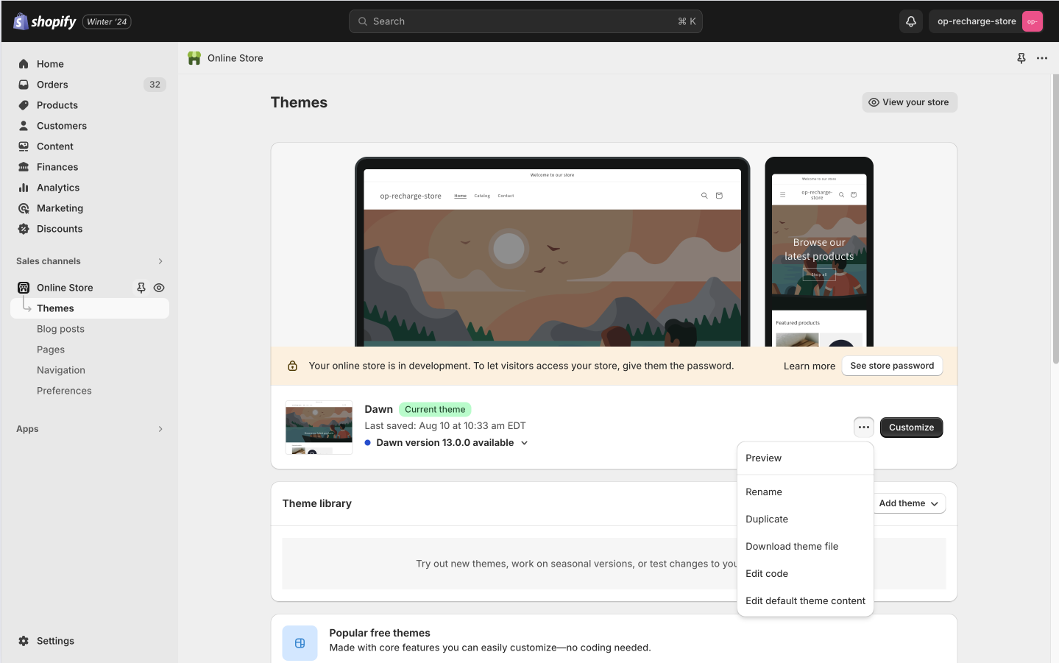Click the lock icon in the password banner
Image resolution: width=1059 pixels, height=663 pixels.
click(x=292, y=366)
